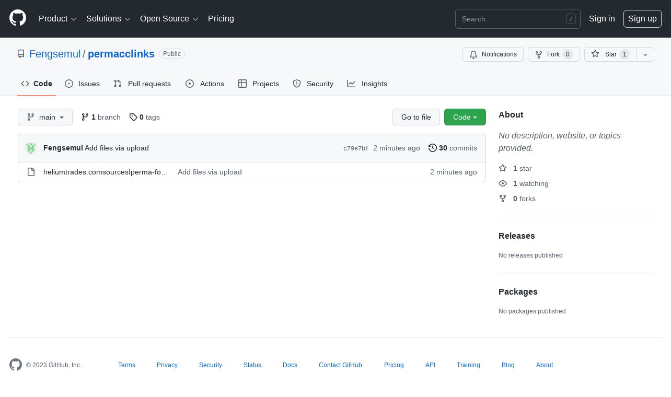Open the heliumtrades.comsourcesIperma file
The width and height of the screenshot is (671, 397).
click(x=106, y=172)
